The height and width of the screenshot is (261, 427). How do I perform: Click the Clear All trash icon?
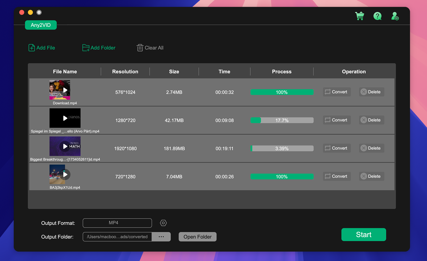coord(140,48)
